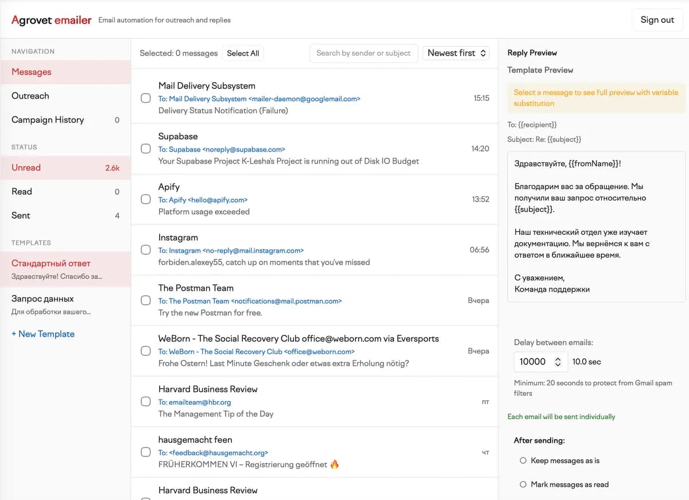Click the notifications@mail.postman.com recipient line

[x=250, y=301]
